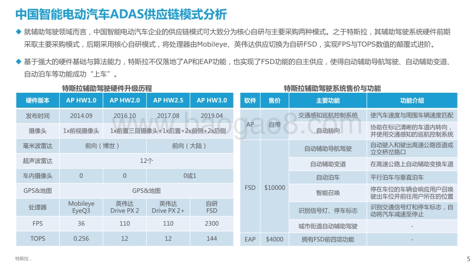Click the price $10000
474x267 pixels.
pos(275,188)
